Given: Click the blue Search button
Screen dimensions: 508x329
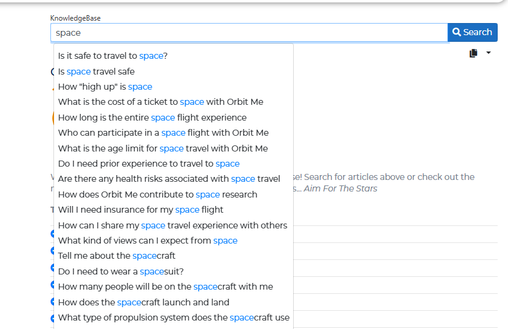Looking at the screenshot, I should (x=472, y=33).
